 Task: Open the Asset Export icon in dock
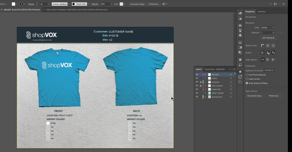(x=240, y=77)
